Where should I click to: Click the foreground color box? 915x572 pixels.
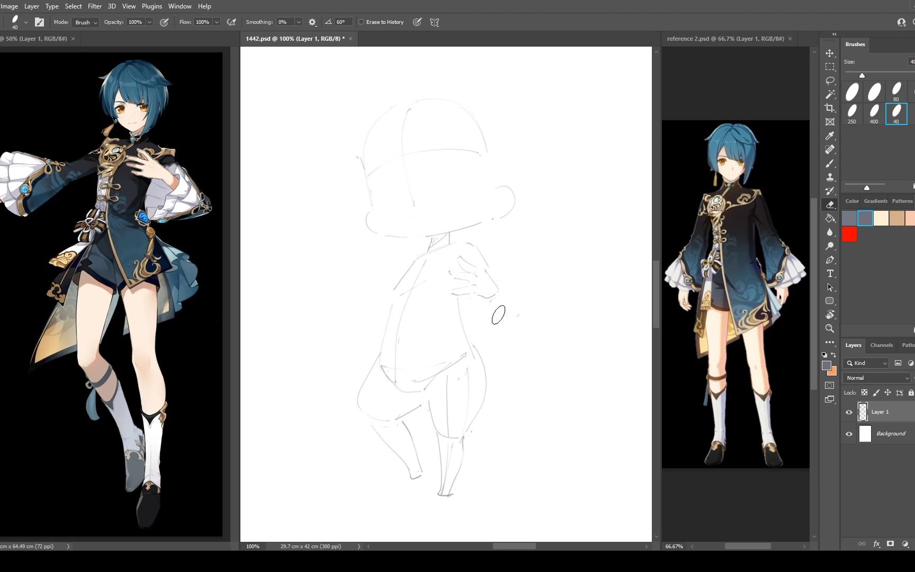coord(827,366)
